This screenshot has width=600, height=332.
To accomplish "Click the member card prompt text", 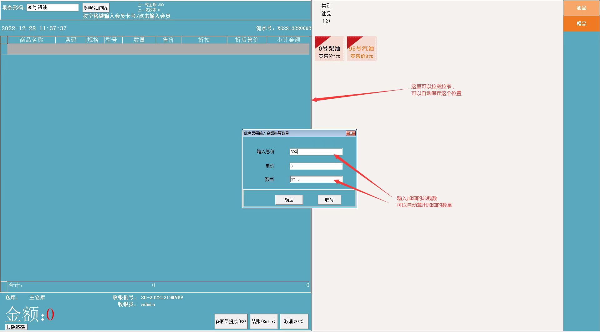I will click(x=126, y=16).
